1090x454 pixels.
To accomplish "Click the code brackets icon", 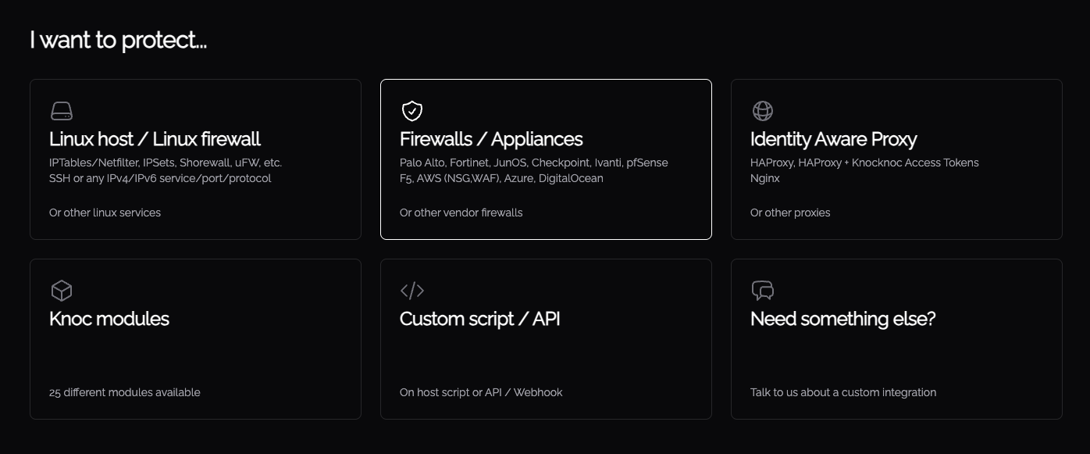I will [412, 291].
